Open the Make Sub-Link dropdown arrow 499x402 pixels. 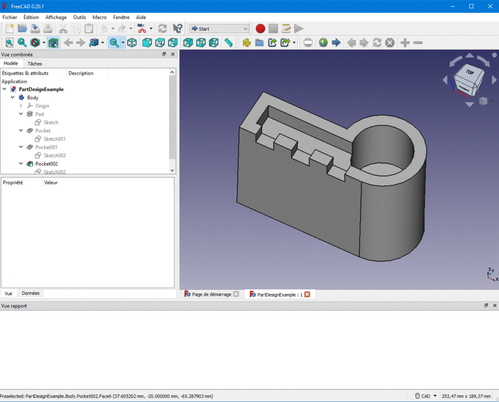point(294,42)
